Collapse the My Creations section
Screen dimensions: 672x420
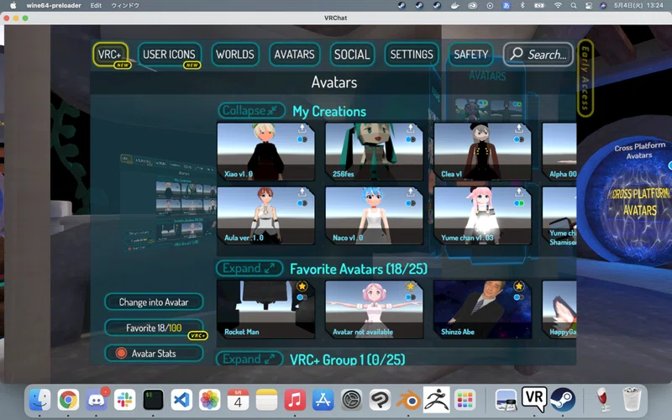pyautogui.click(x=251, y=111)
